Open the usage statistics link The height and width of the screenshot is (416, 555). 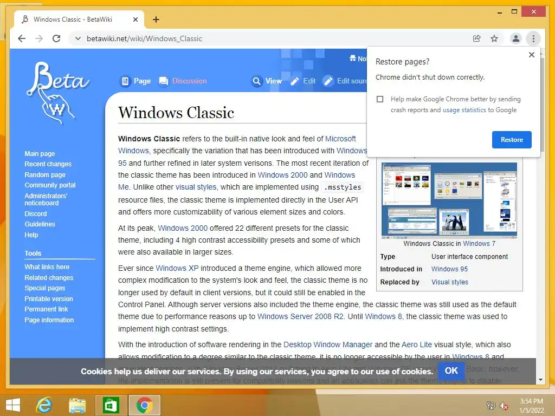[464, 110]
